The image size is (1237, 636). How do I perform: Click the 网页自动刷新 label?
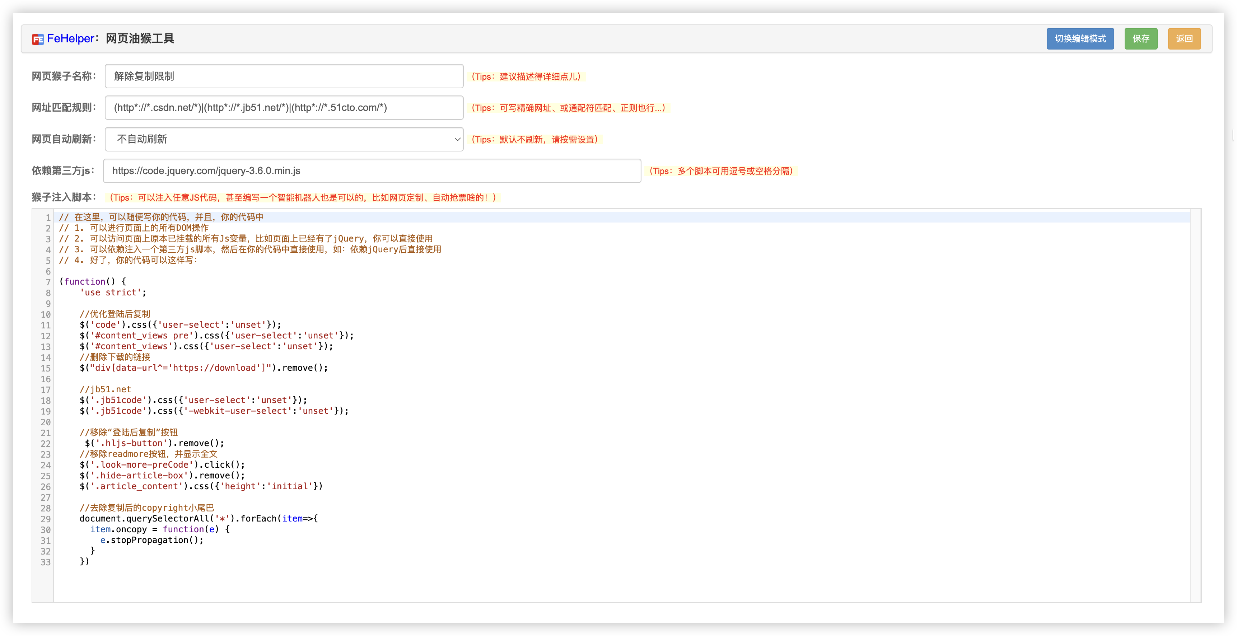[64, 139]
